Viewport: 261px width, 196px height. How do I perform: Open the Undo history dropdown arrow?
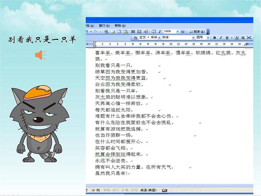pyautogui.click(x=91, y=32)
